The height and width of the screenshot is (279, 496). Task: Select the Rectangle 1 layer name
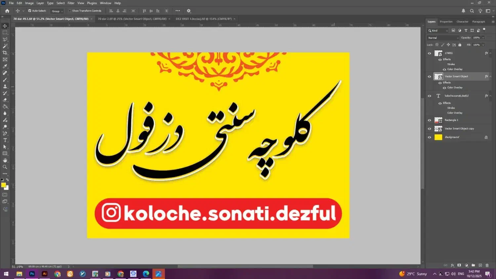point(451,120)
